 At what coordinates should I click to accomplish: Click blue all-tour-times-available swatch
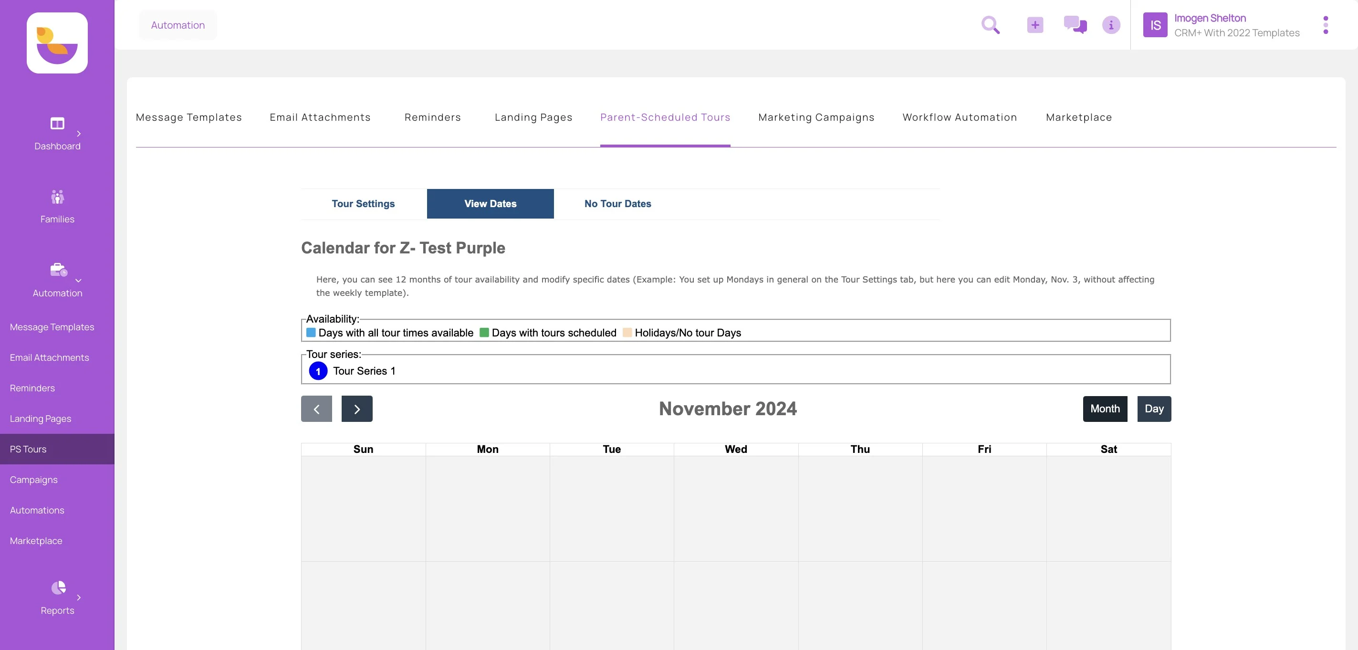[x=311, y=333]
